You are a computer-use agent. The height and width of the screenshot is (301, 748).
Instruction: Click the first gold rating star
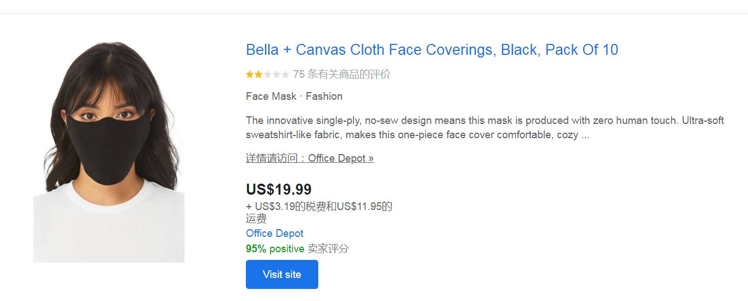[x=250, y=75]
